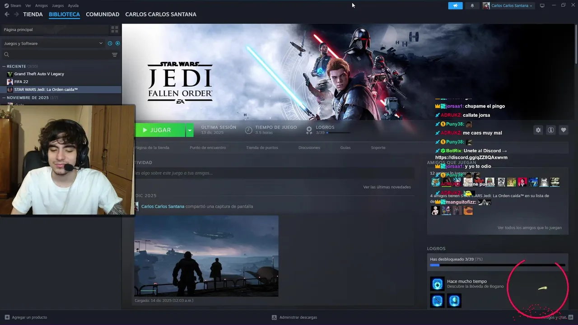The image size is (578, 325).
Task: Click Administrar descargas
Action: [x=298, y=317]
